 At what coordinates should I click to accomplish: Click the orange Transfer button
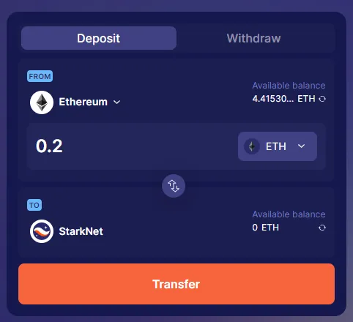pyautogui.click(x=176, y=284)
